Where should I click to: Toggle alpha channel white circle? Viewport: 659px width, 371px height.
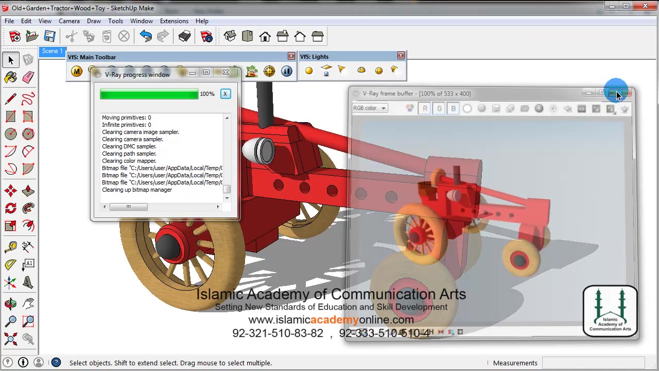(467, 108)
